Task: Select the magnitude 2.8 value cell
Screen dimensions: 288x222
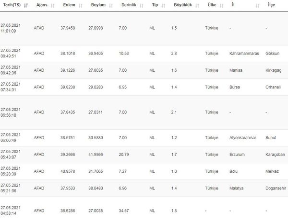Action: pos(174,54)
